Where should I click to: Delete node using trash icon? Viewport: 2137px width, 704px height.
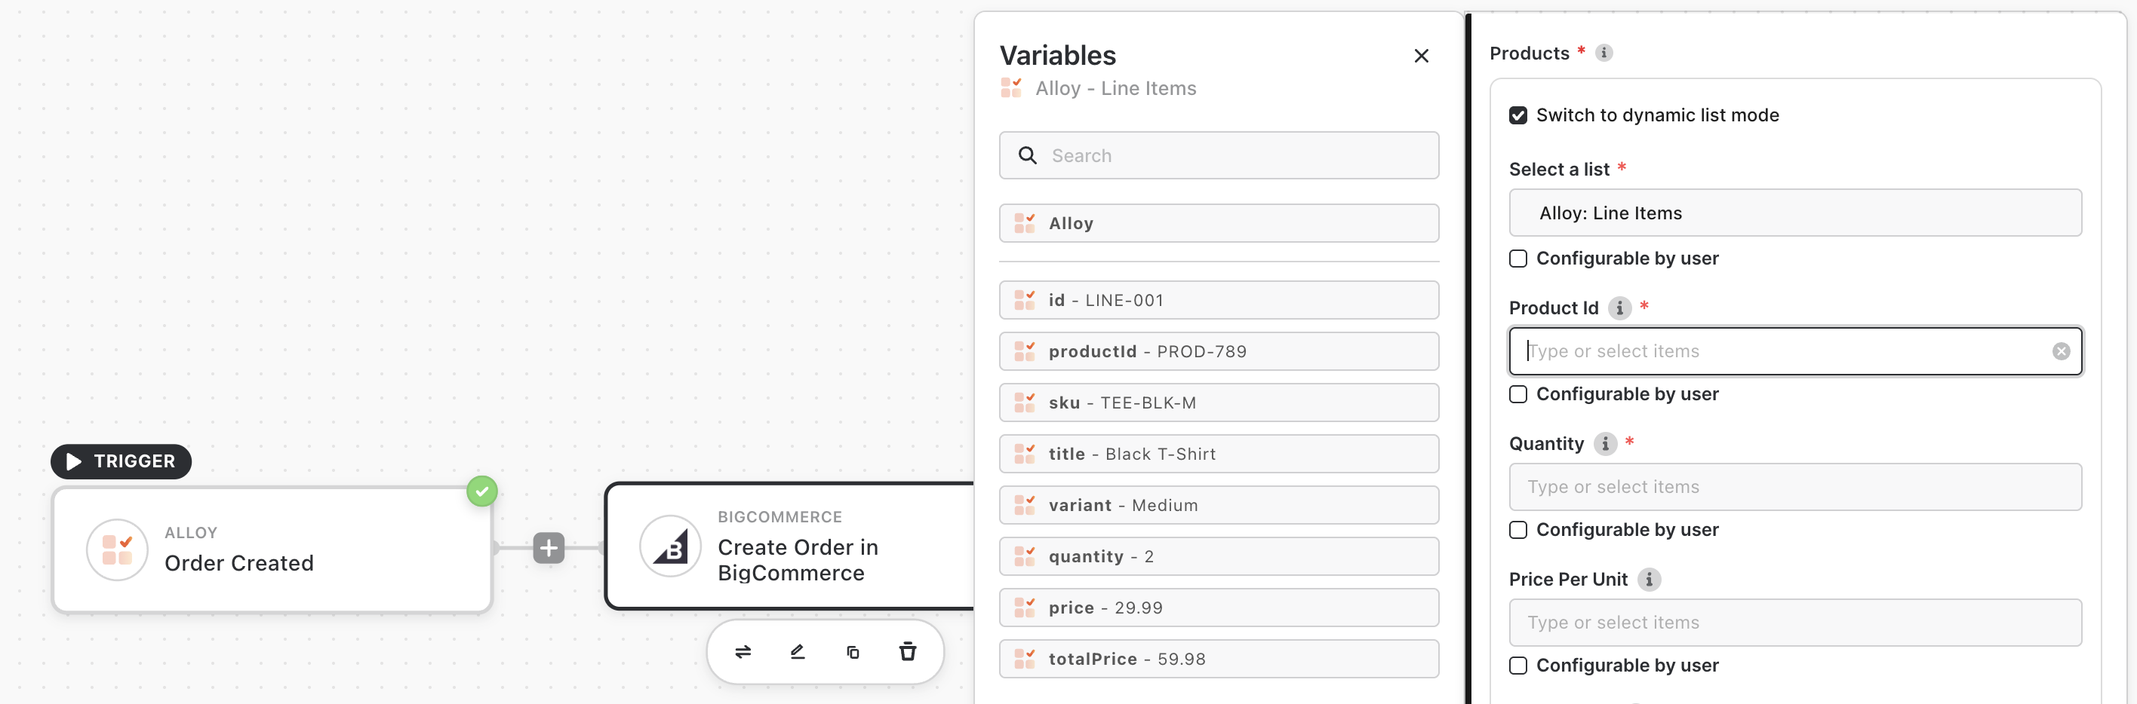click(908, 652)
